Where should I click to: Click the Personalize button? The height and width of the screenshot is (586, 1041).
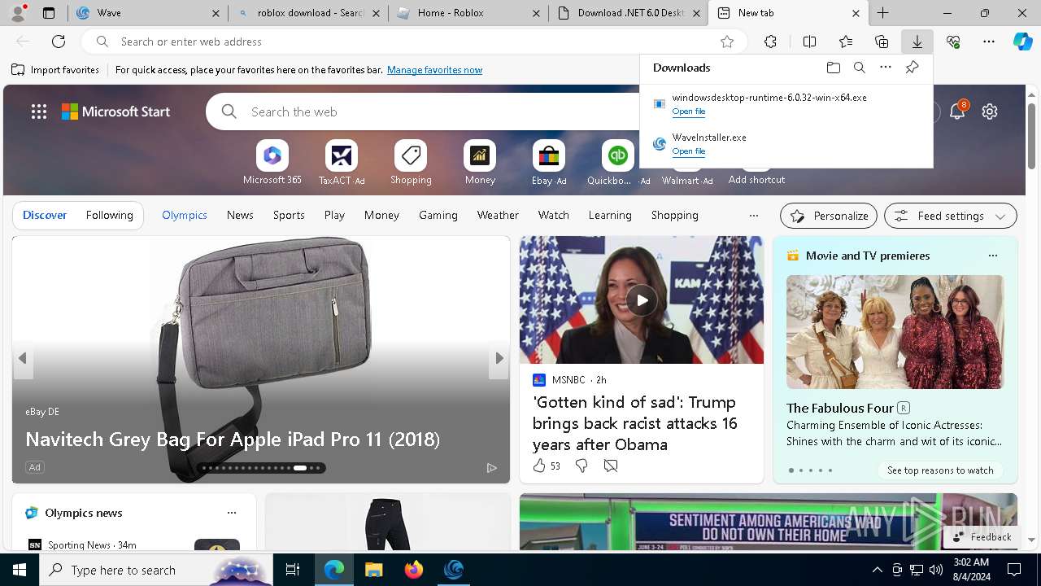click(829, 216)
